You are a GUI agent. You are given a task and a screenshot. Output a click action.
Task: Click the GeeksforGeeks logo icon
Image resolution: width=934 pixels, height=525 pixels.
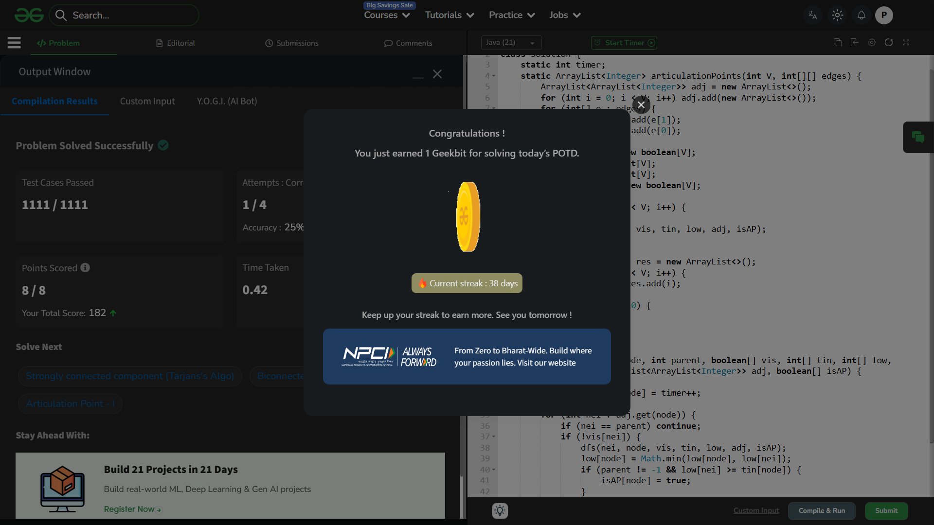coord(29,16)
